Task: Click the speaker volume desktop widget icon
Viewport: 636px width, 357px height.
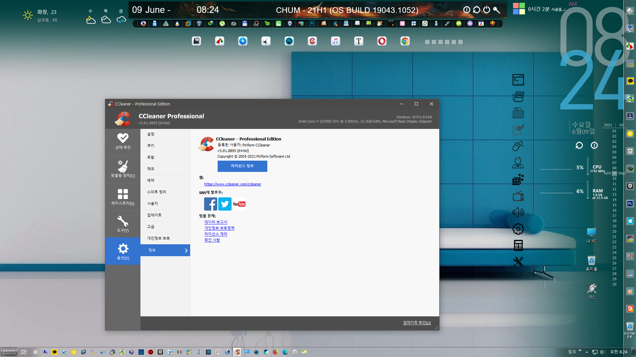Action: click(518, 212)
